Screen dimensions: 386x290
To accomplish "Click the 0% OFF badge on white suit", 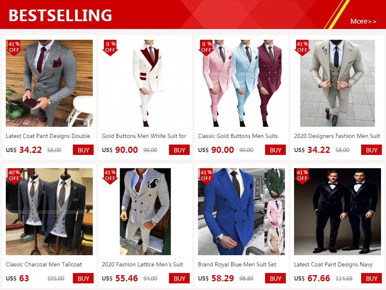I will (x=110, y=48).
